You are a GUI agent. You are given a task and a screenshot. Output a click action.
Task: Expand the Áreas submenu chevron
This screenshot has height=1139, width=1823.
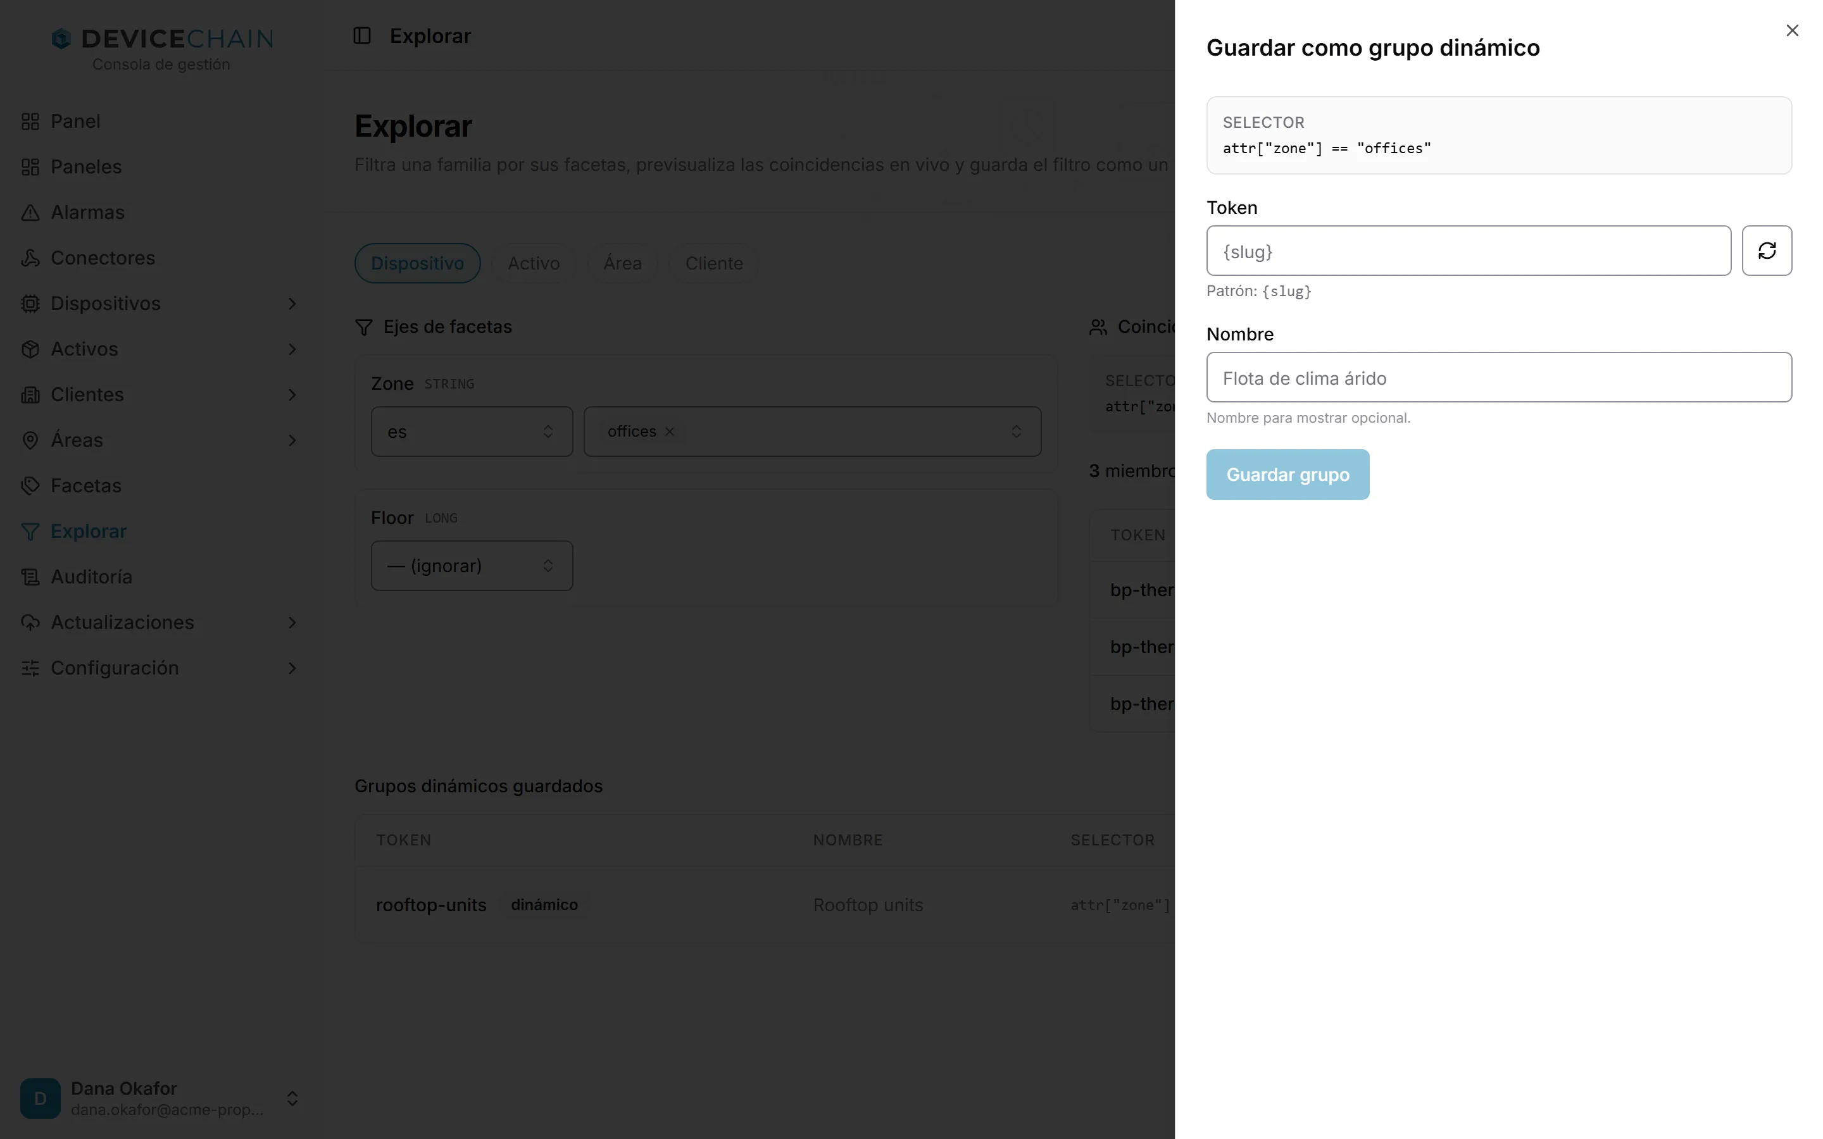tap(292, 440)
